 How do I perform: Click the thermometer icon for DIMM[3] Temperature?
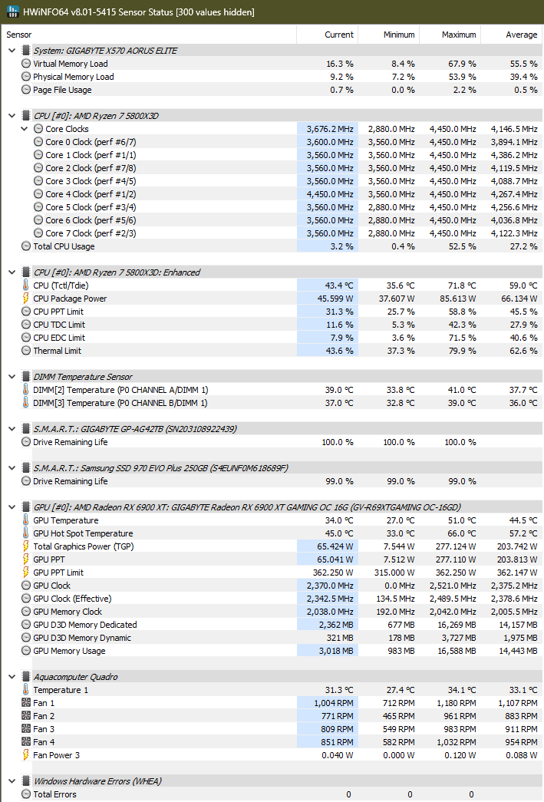click(x=26, y=403)
